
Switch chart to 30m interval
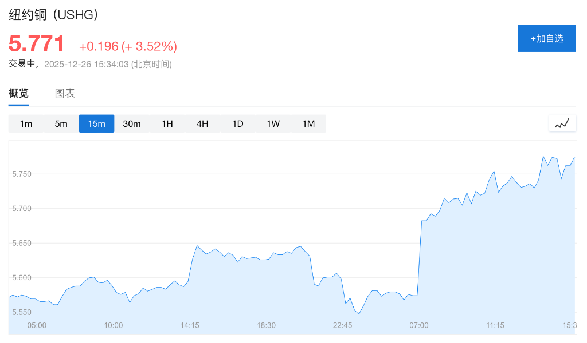tap(132, 123)
